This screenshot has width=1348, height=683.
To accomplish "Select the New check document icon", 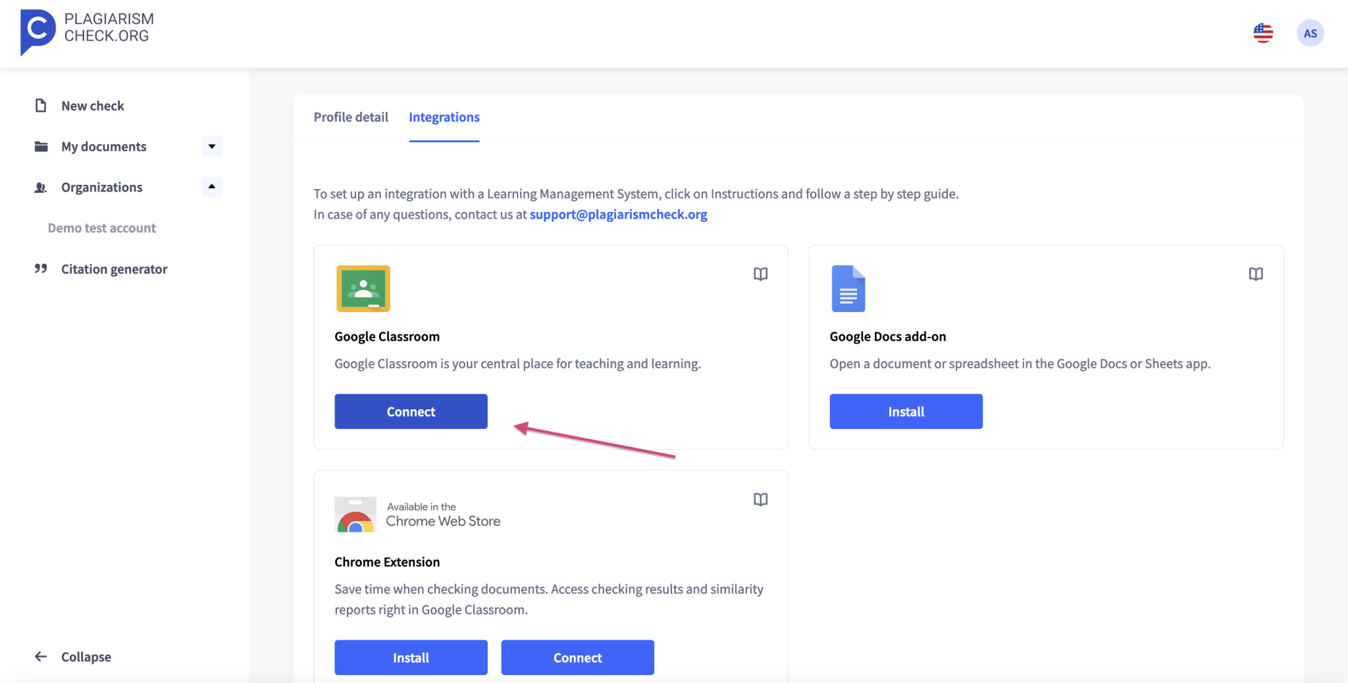I will tap(41, 105).
